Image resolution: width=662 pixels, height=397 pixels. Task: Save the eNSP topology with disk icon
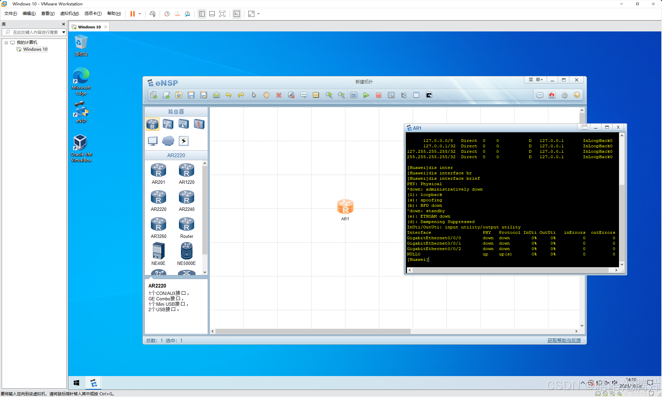tap(191, 95)
